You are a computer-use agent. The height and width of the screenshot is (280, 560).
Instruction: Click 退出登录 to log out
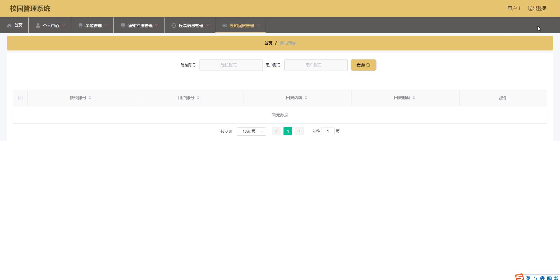[537, 8]
